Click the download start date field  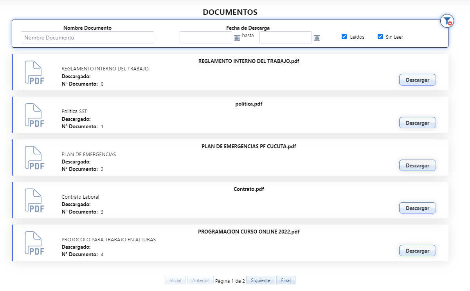(206, 38)
